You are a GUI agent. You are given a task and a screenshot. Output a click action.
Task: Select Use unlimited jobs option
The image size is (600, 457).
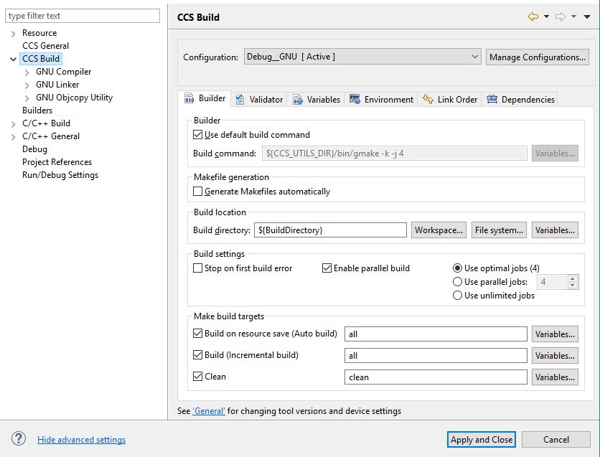[458, 296]
